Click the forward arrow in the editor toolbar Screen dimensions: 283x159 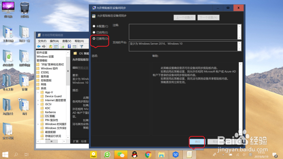point(44,47)
